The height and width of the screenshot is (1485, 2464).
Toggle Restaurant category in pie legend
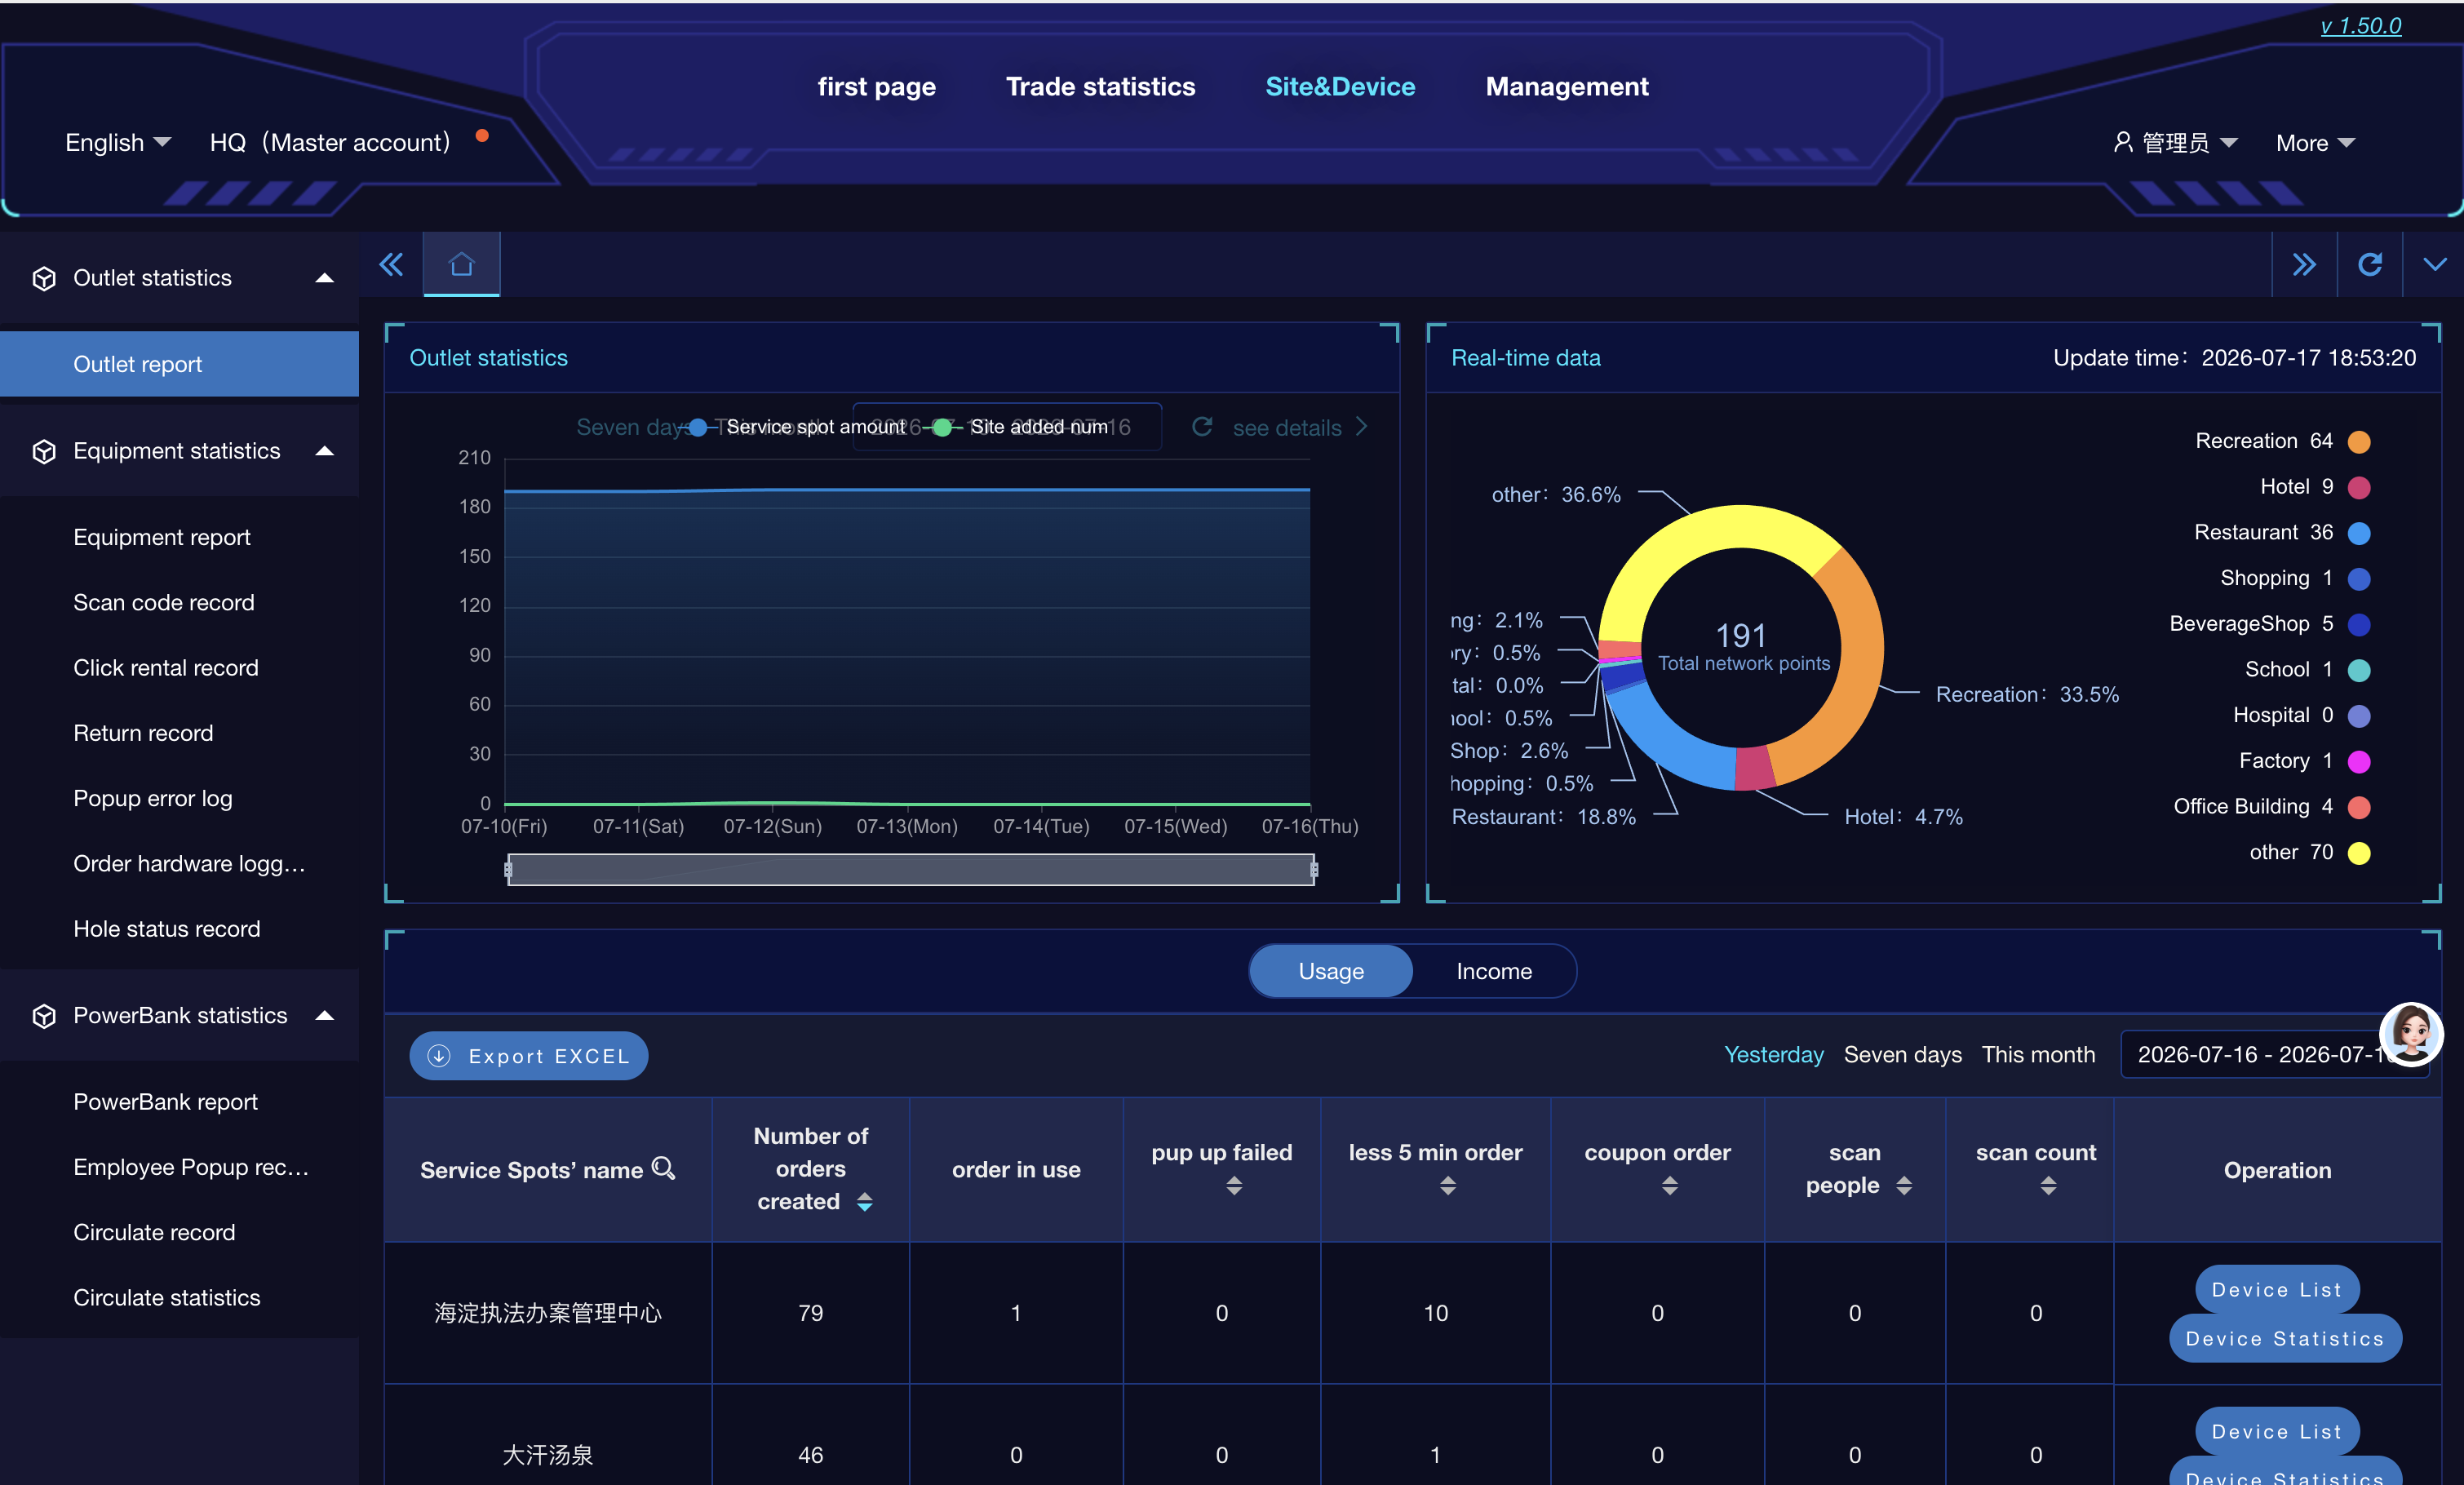coord(2282,533)
